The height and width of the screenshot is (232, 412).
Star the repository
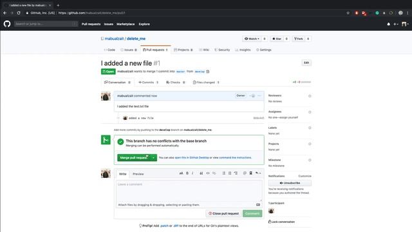pyautogui.click(x=277, y=39)
